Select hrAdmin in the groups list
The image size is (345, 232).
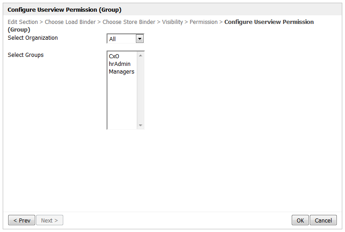[x=120, y=64]
